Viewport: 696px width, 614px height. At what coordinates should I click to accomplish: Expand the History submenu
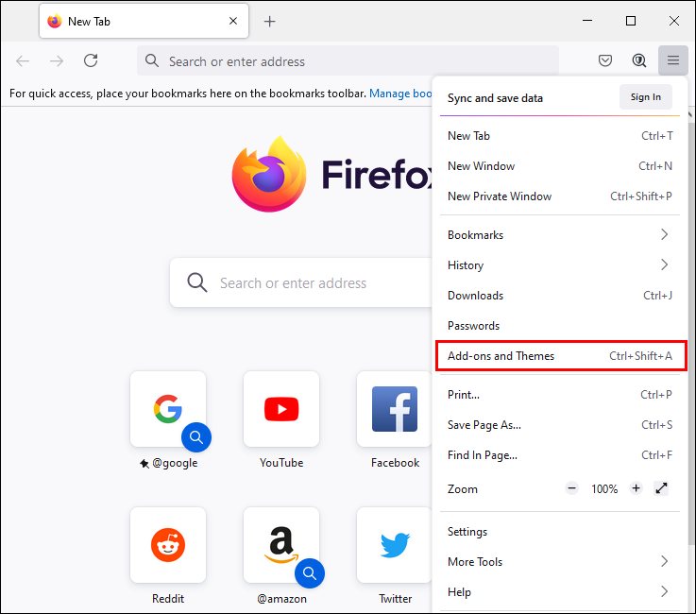coord(560,265)
